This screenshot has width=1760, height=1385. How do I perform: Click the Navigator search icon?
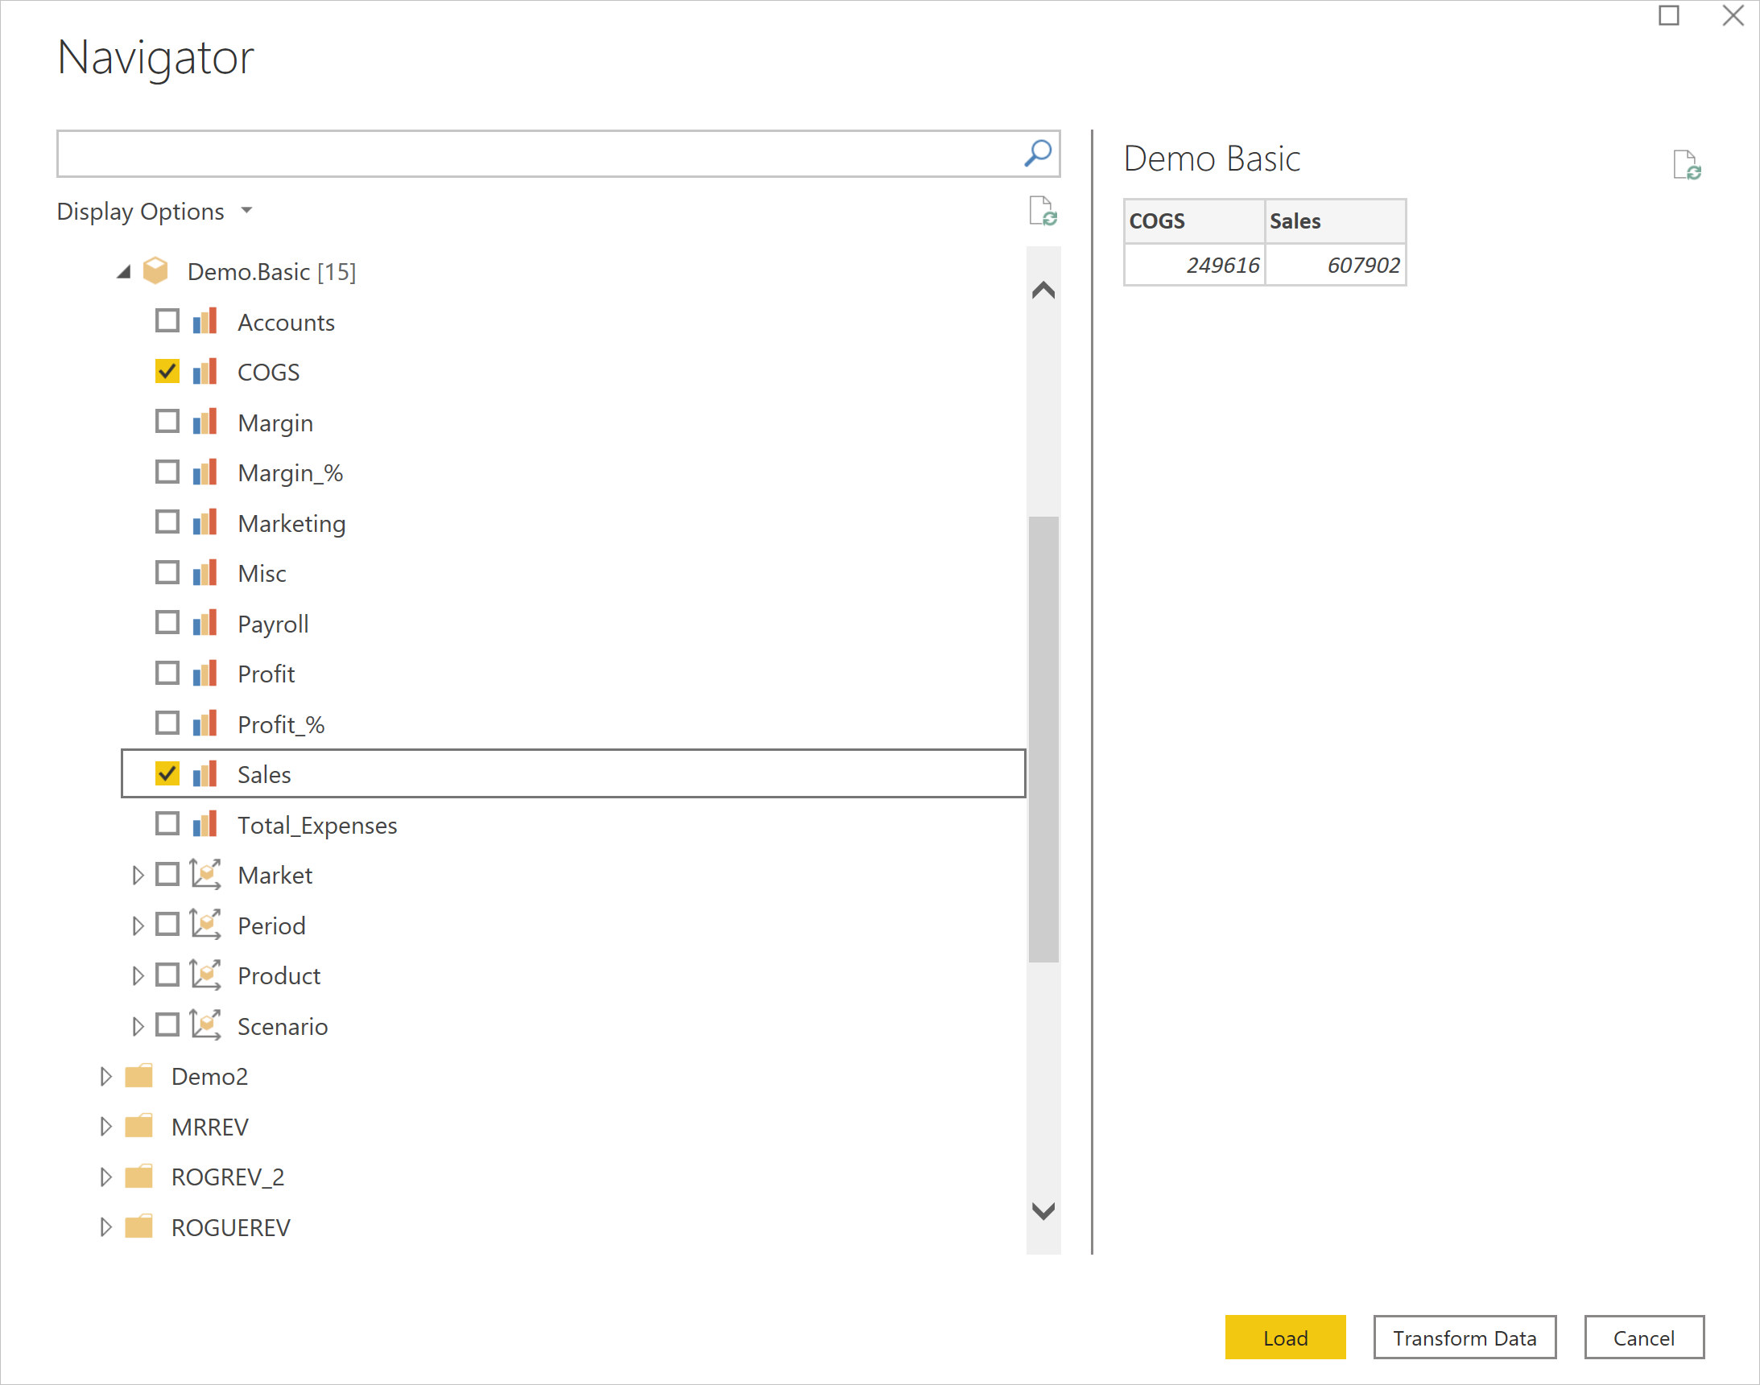pyautogui.click(x=1037, y=153)
